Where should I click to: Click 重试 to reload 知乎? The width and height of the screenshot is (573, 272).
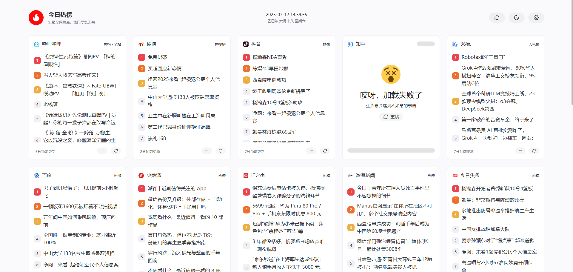[x=391, y=117]
